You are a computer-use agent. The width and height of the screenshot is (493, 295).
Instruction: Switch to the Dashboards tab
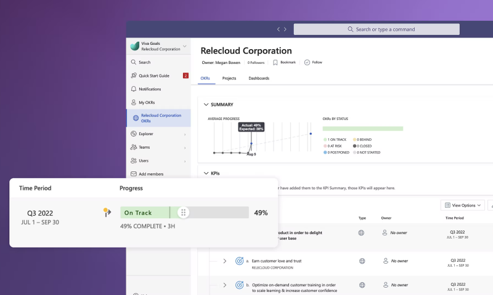point(259,79)
